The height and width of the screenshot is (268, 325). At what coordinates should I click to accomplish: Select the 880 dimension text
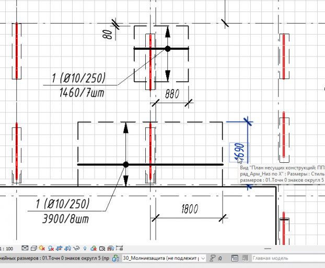click(172, 94)
